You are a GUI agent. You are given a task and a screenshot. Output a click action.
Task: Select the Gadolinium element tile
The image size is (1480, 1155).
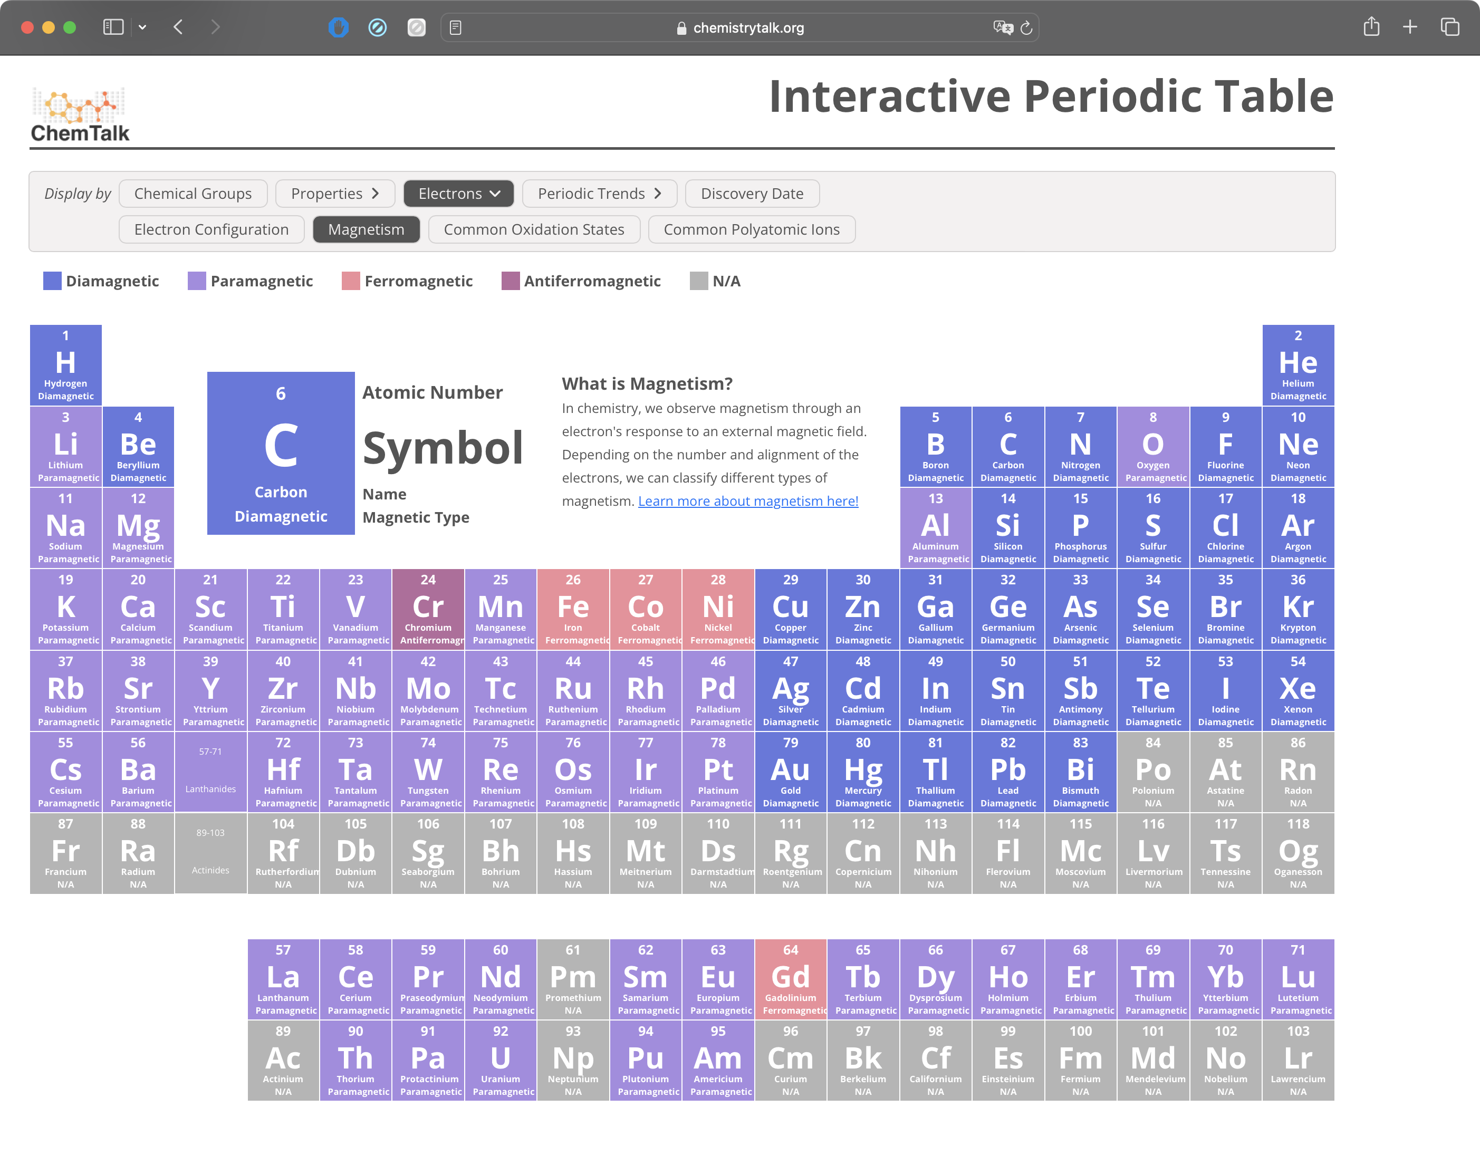[x=791, y=979]
